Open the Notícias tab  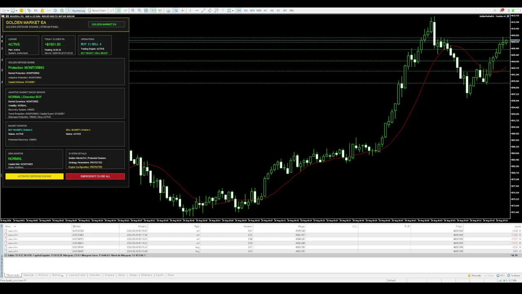point(58,275)
